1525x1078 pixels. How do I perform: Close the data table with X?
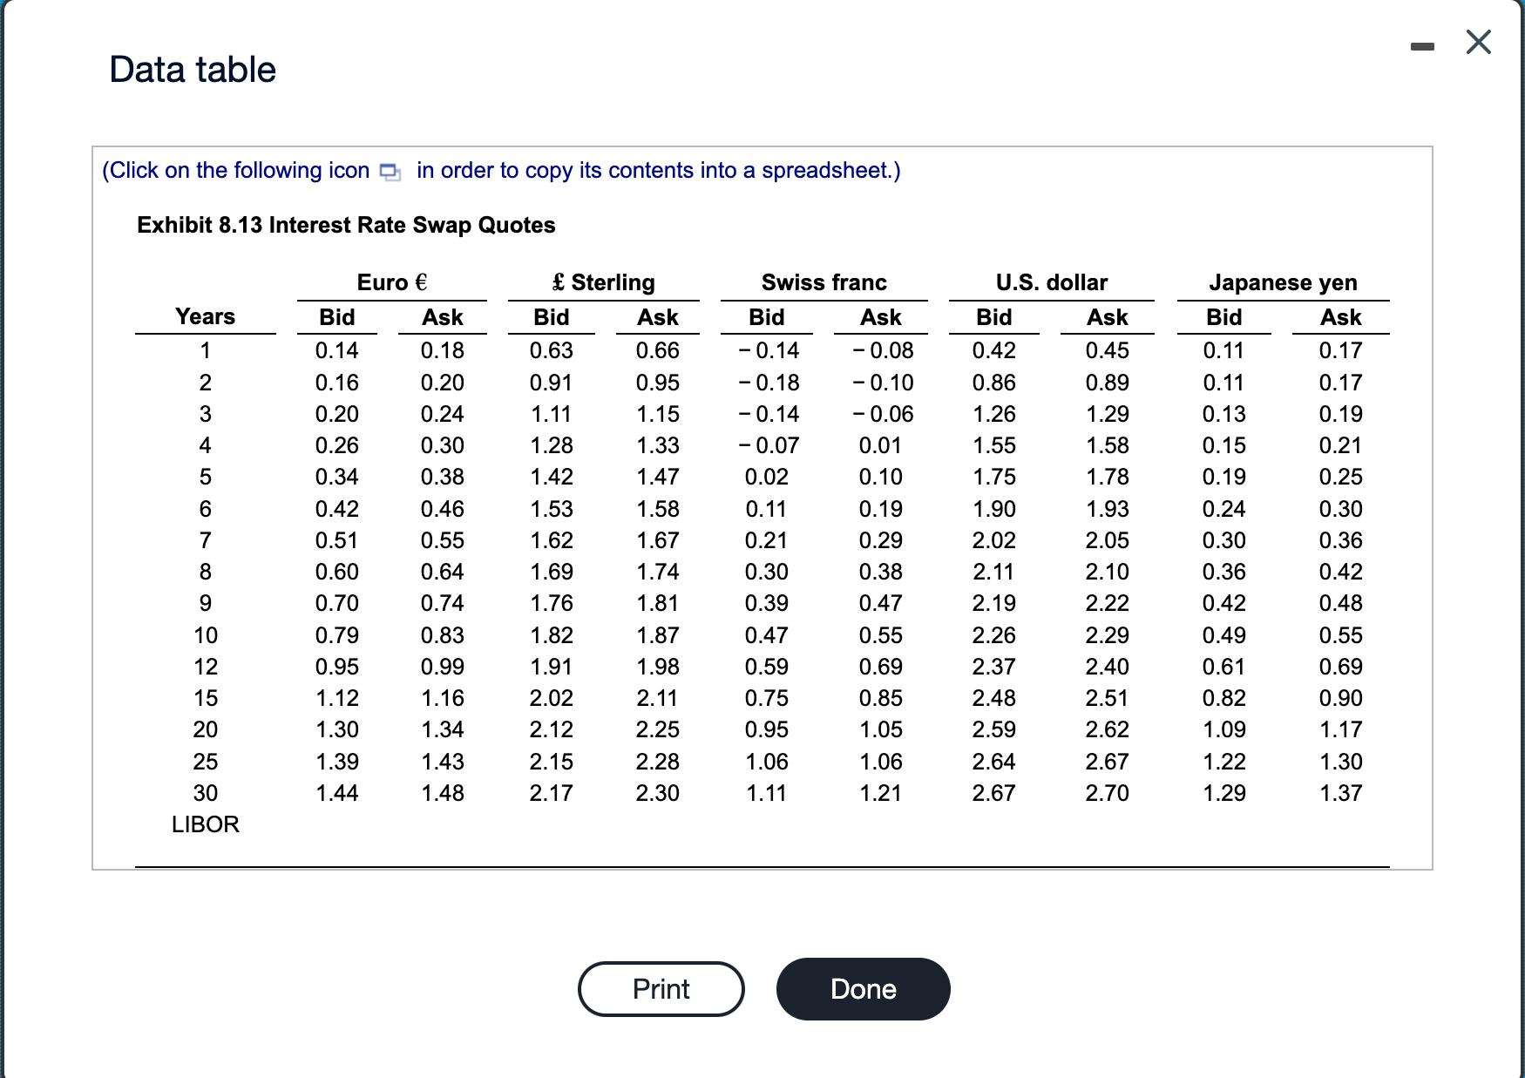1478,41
